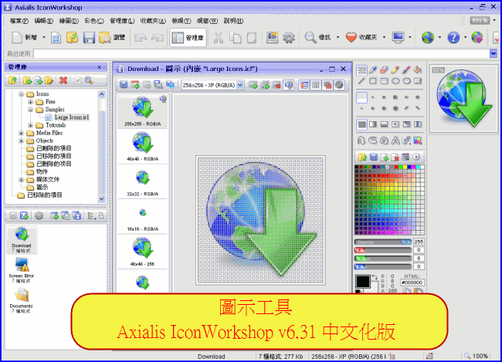Image resolution: width=502 pixels, height=362 pixels.
Task: Select the color picker eyedropper tool
Action: coord(372,70)
